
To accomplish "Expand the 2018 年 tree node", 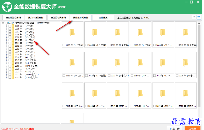I will tap(6, 63).
